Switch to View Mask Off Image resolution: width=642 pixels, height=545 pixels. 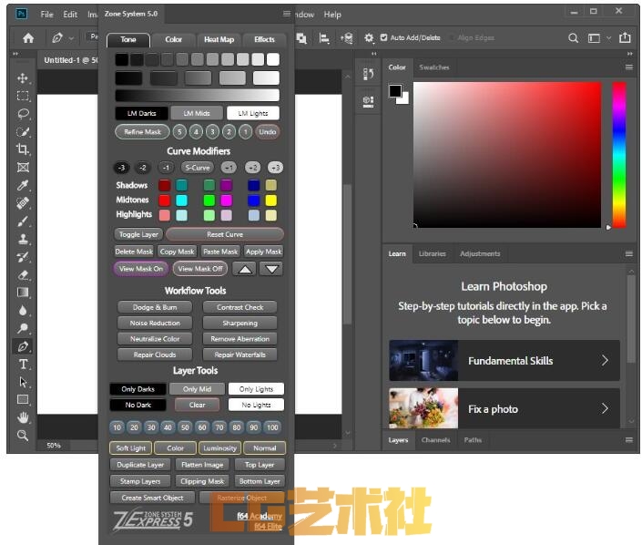click(x=200, y=269)
